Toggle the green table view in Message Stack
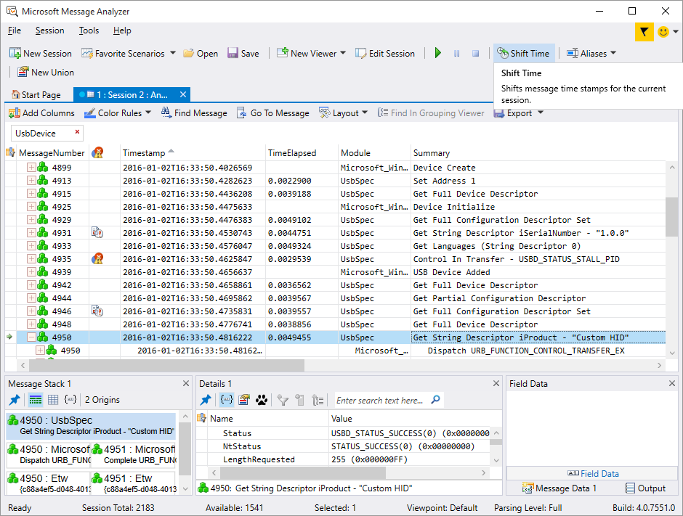 pyautogui.click(x=35, y=400)
